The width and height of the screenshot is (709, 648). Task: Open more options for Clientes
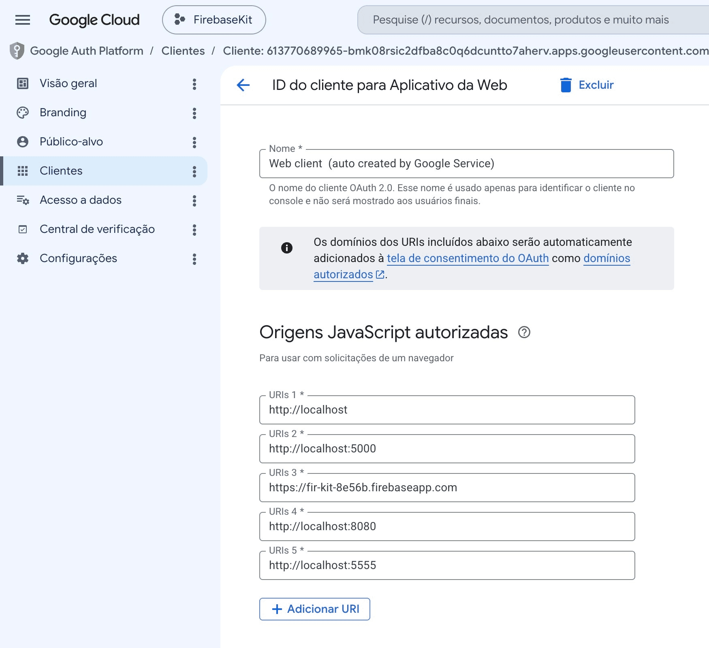pos(194,171)
